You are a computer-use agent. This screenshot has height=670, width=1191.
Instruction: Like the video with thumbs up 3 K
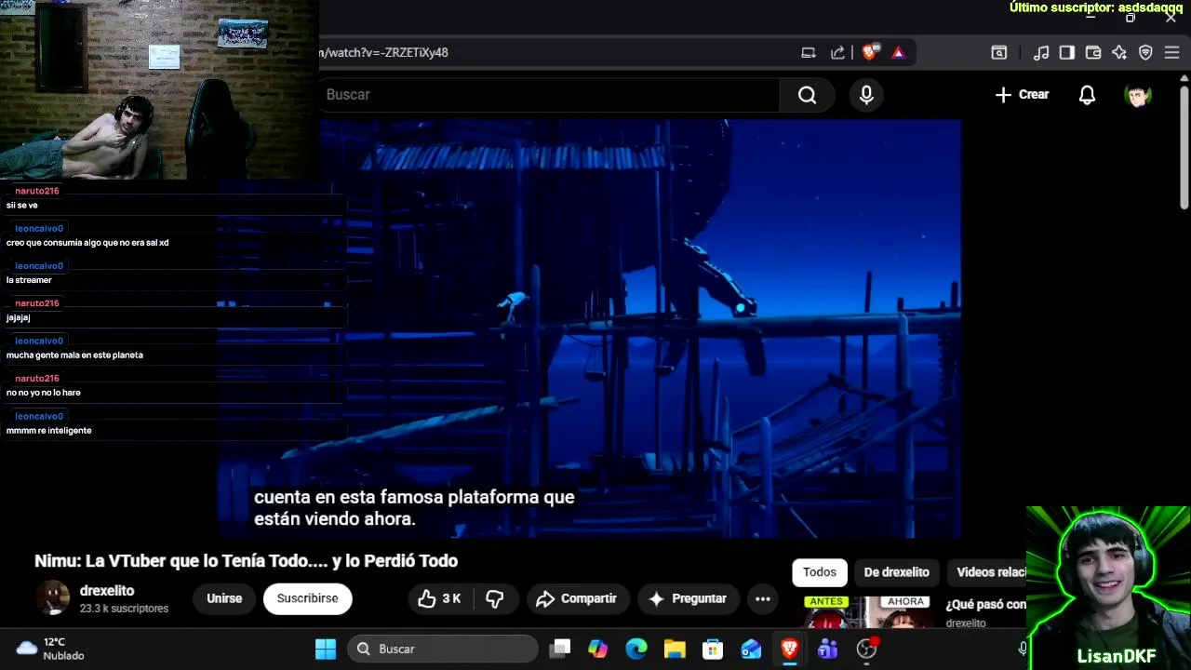tap(439, 599)
